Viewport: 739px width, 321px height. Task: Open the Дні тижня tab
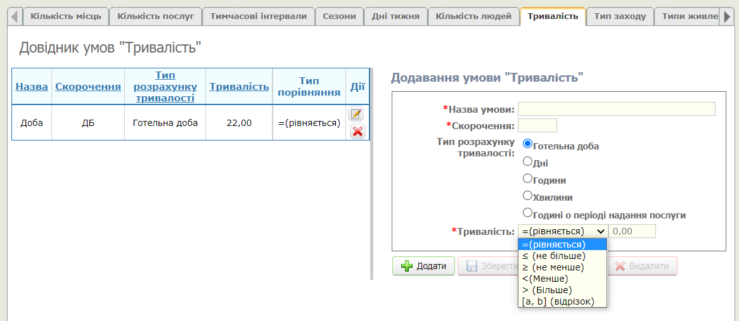(x=395, y=16)
